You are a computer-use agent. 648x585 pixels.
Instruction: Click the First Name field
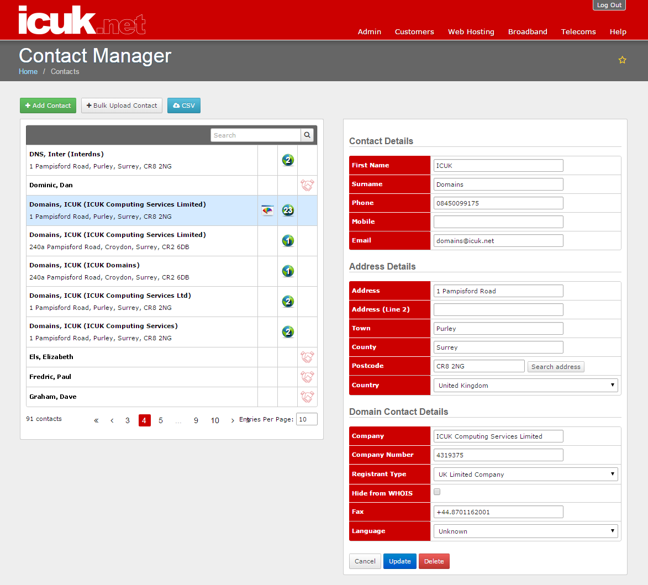[498, 165]
